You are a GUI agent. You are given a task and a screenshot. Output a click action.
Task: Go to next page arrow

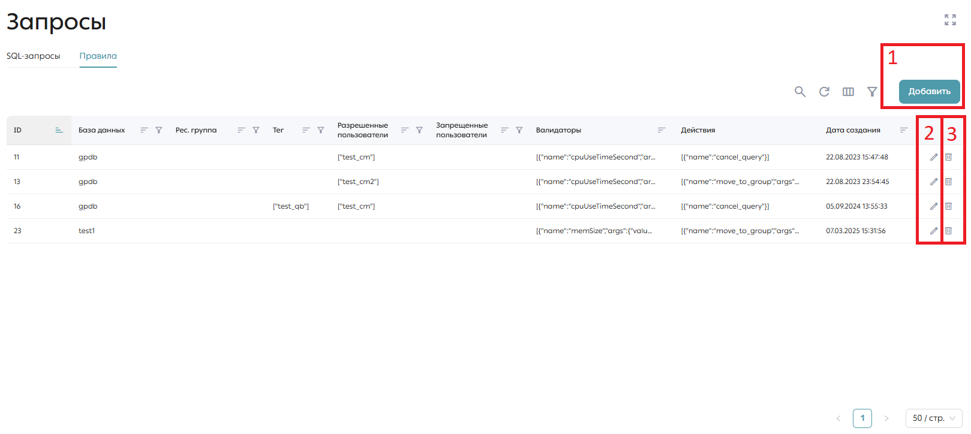tap(886, 418)
